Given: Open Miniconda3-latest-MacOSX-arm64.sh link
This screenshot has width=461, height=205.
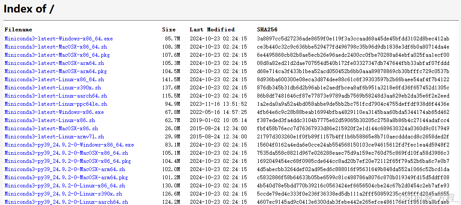Looking at the screenshot, I should (54, 63).
